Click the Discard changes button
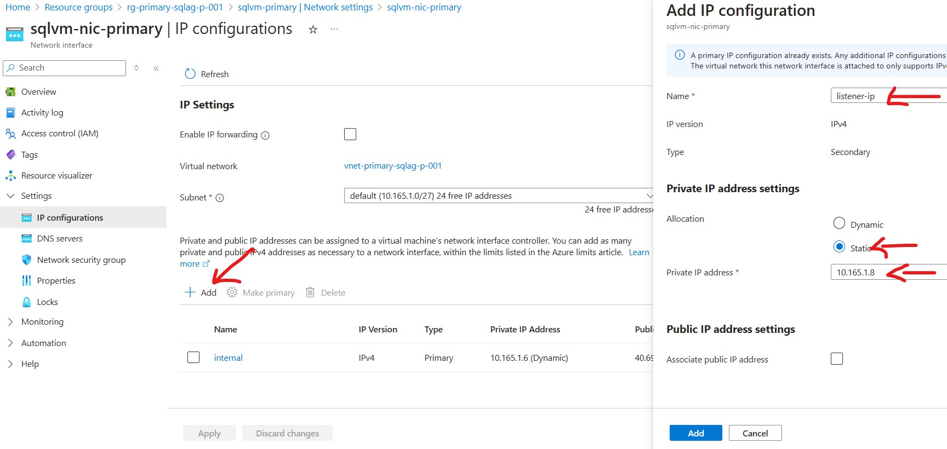Screen dimensions: 947x449 (x=287, y=433)
